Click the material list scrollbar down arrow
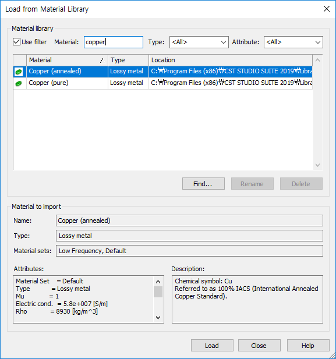 click(318, 165)
